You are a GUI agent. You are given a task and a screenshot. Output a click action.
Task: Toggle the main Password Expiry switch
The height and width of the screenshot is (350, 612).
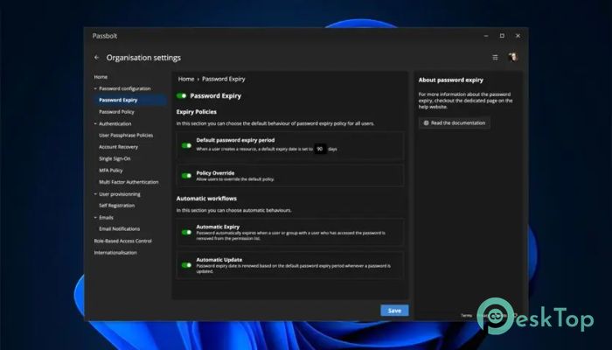point(182,95)
